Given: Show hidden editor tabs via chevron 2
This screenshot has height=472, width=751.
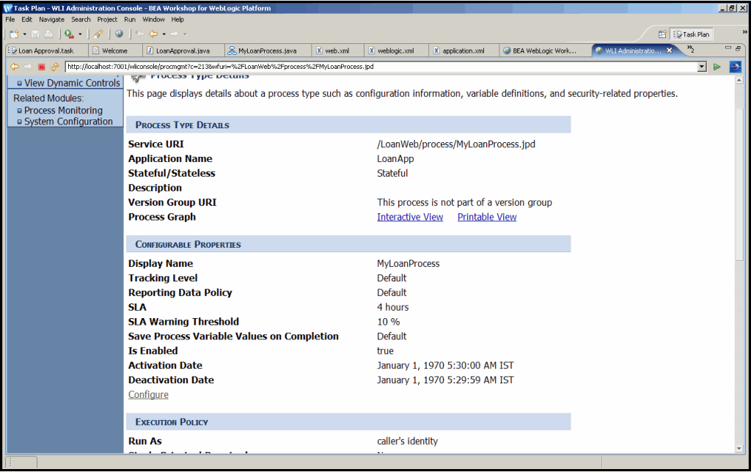Looking at the screenshot, I should (691, 49).
